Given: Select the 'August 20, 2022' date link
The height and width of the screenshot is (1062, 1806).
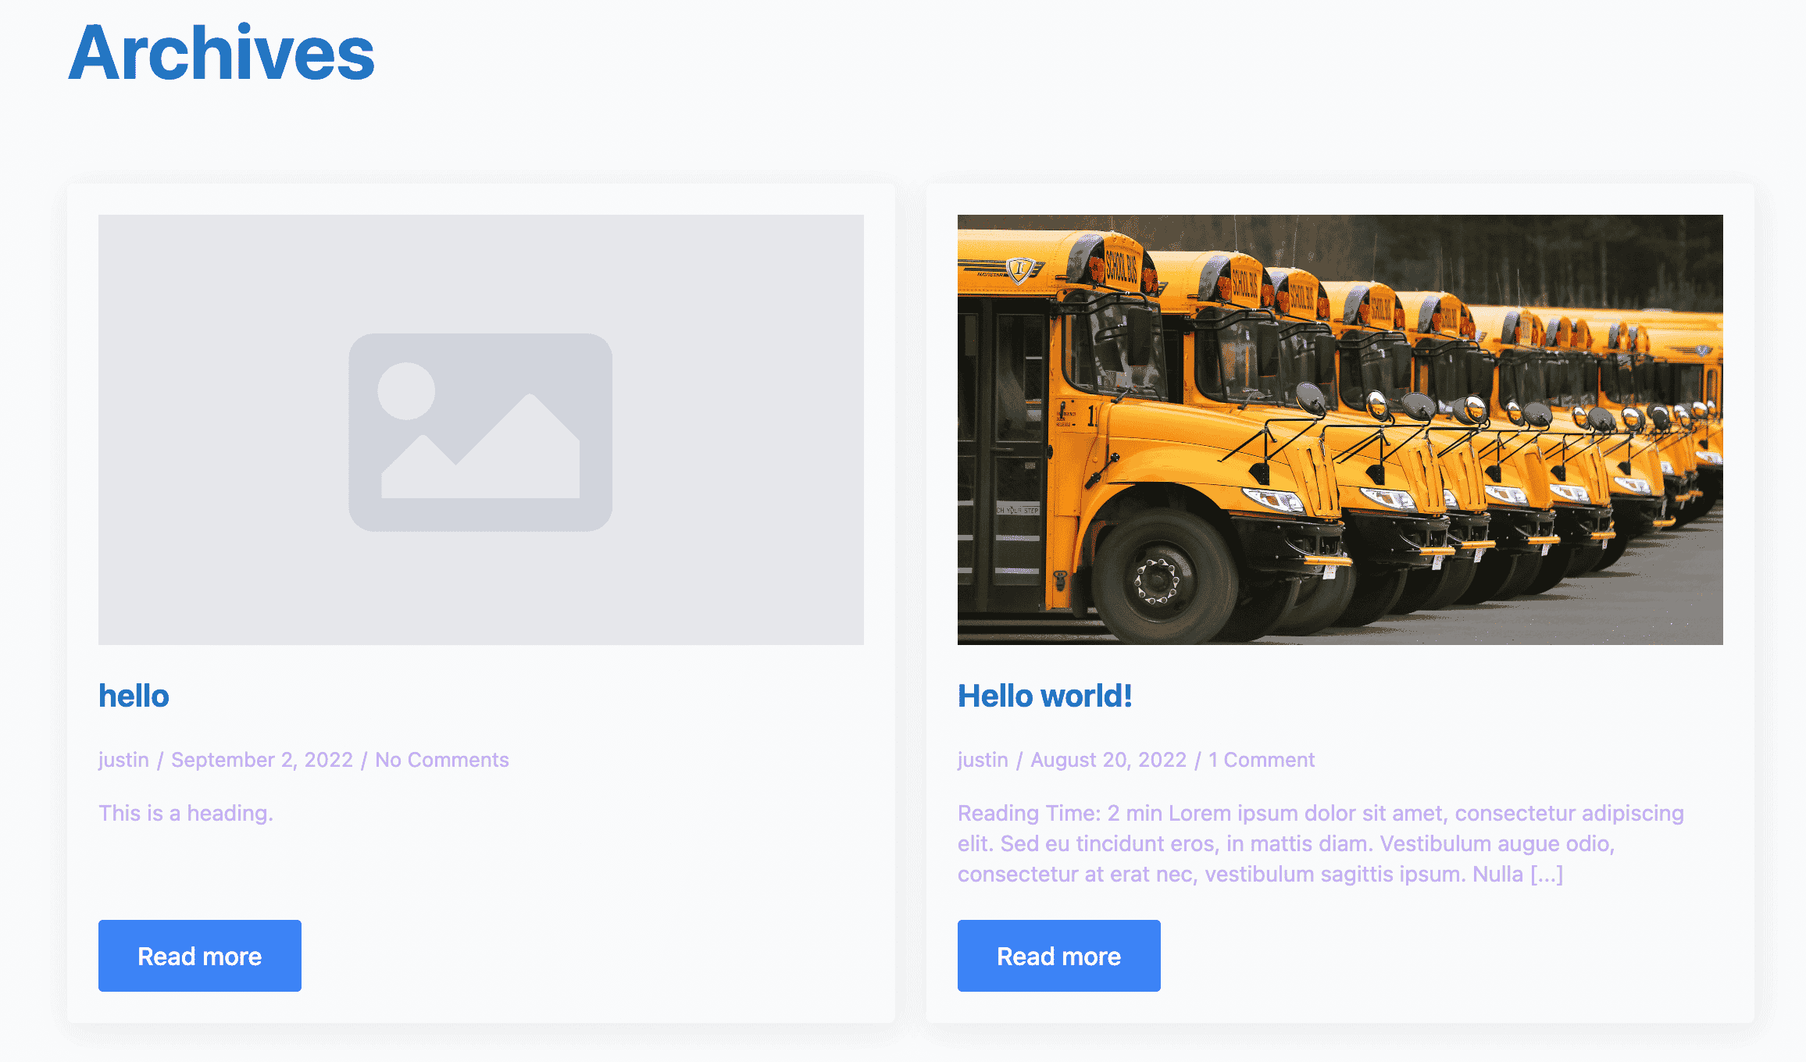Looking at the screenshot, I should pos(1108,760).
